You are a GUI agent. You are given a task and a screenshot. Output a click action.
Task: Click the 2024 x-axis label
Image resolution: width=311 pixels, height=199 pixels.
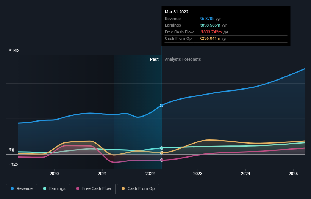coord(245,174)
